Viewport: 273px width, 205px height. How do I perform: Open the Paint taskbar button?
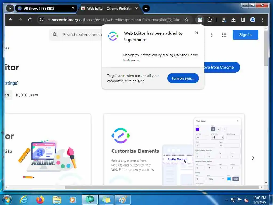[x=123, y=200]
